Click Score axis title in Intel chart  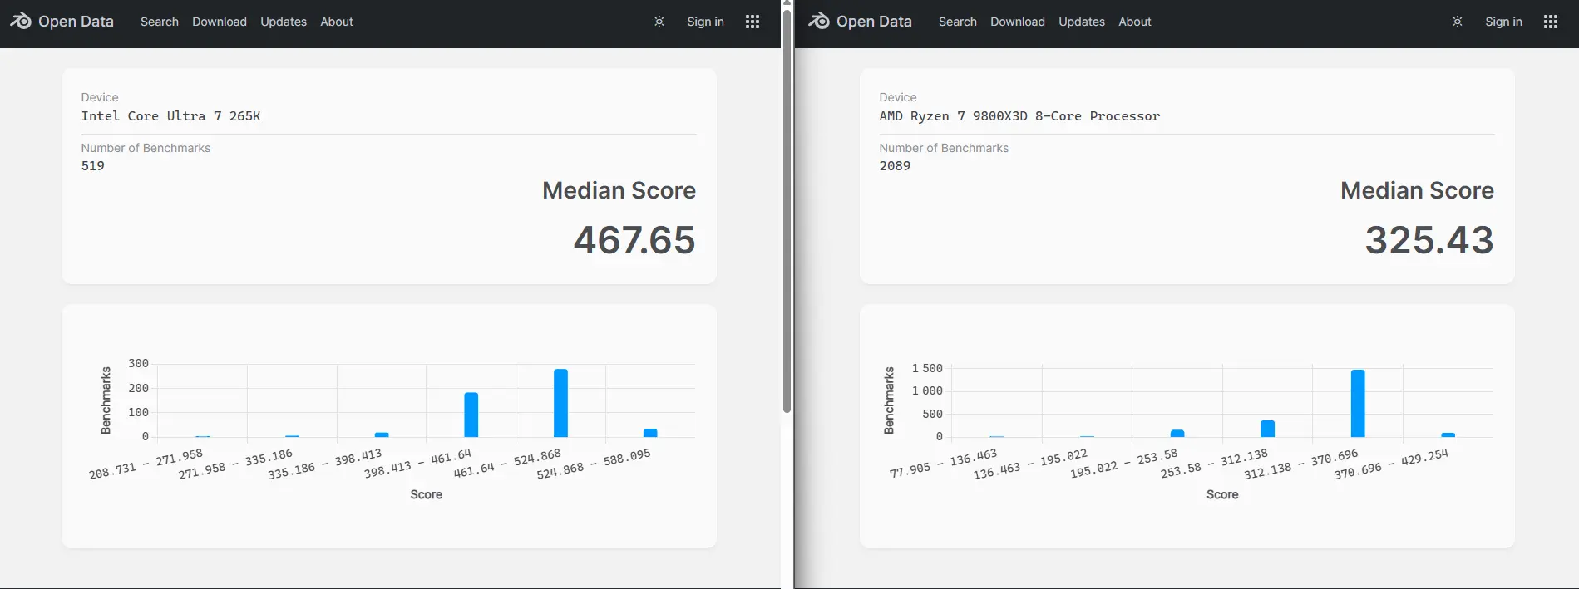click(426, 494)
